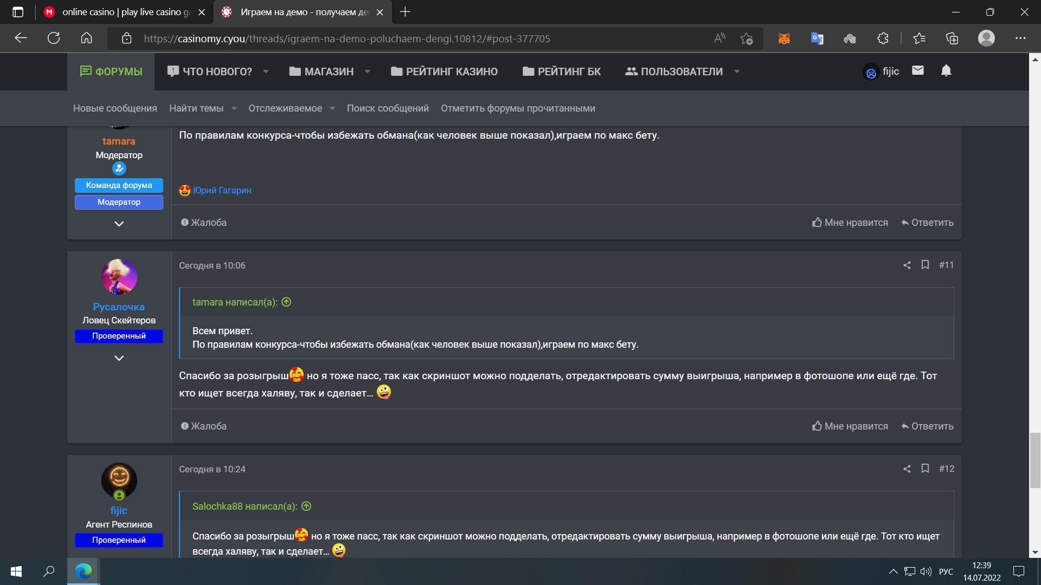Share post #12 via share icon

click(x=907, y=469)
